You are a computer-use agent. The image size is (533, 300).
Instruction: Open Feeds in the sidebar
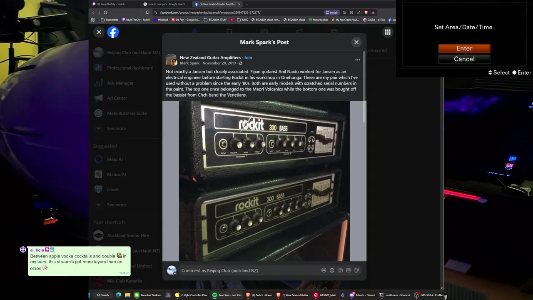[113, 190]
